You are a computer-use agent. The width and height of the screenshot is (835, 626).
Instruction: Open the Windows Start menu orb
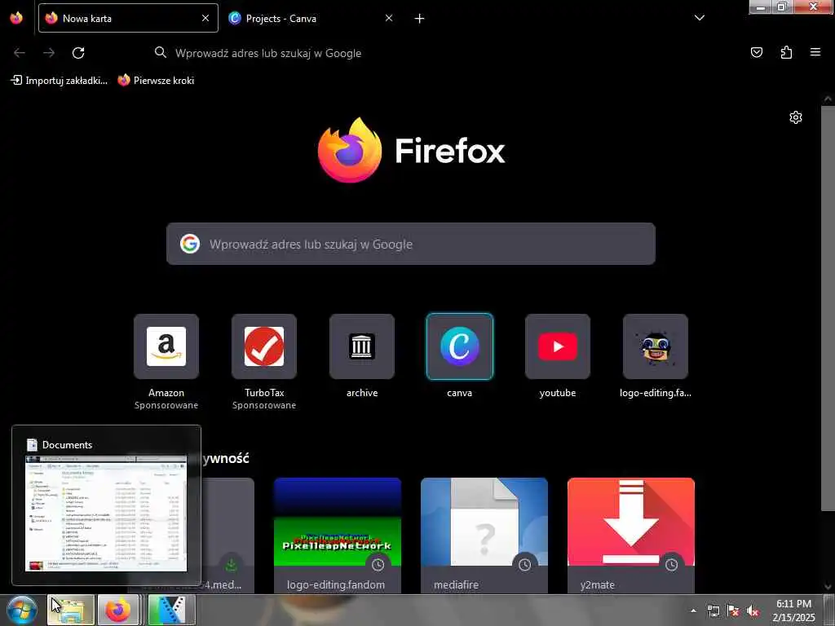(x=21, y=610)
